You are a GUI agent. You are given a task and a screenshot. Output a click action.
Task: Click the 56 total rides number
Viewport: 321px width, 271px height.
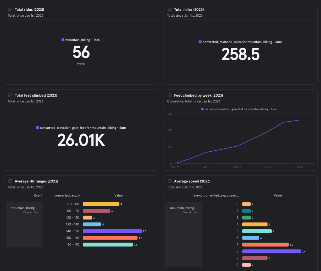coord(81,52)
